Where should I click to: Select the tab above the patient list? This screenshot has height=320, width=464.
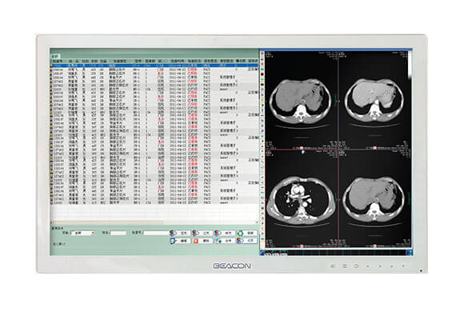tap(55, 56)
